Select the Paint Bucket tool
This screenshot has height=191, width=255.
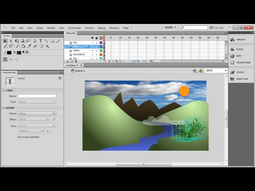coord(23,46)
